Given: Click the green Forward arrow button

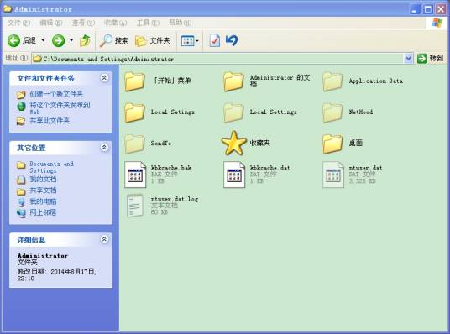Looking at the screenshot, I should [58, 41].
